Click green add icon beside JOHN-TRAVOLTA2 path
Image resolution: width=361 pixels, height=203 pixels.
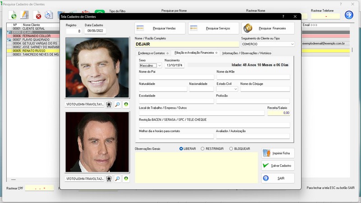coord(126,179)
